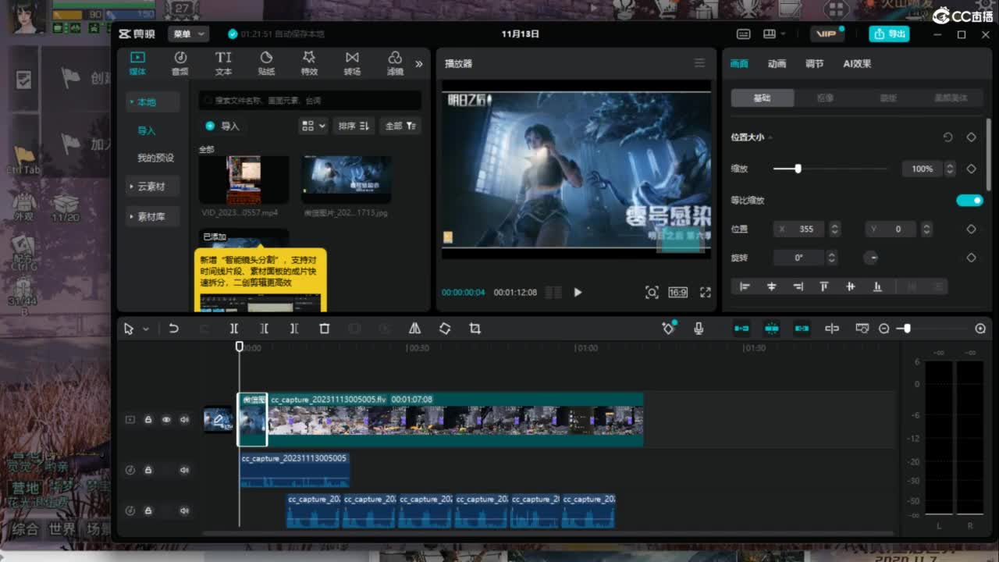Open the player panel hamburger menu
Viewport: 999px width, 562px height.
coord(699,63)
